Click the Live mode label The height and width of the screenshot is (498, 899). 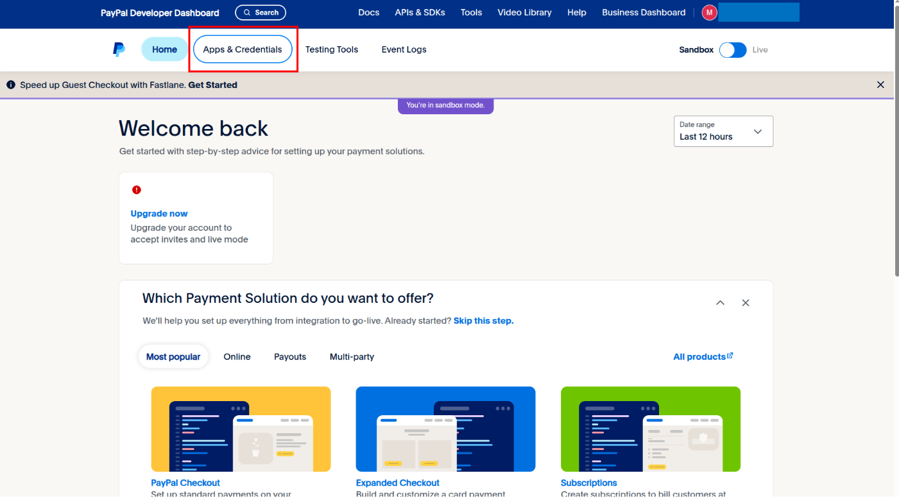760,50
